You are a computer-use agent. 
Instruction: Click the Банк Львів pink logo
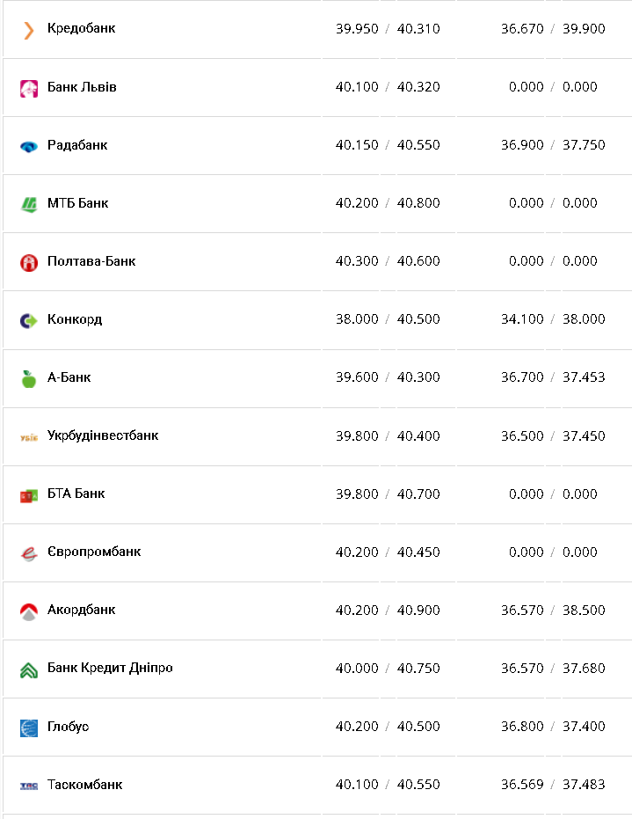pyautogui.click(x=29, y=88)
